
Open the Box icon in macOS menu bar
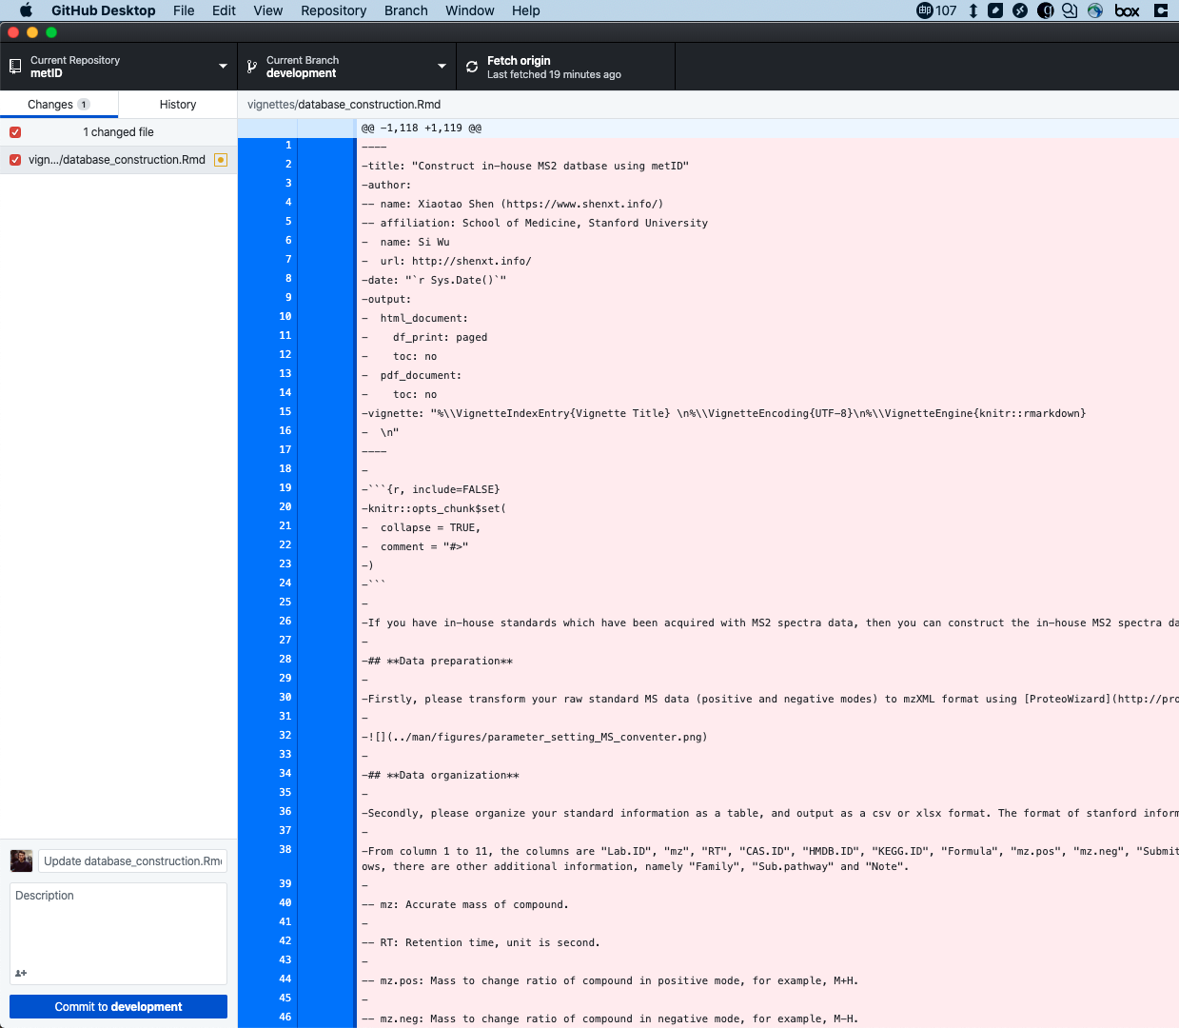pos(1127,10)
